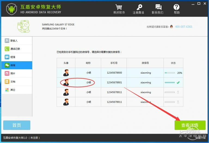
Task: Select 短信 in the sidebar
Action: pos(17,57)
